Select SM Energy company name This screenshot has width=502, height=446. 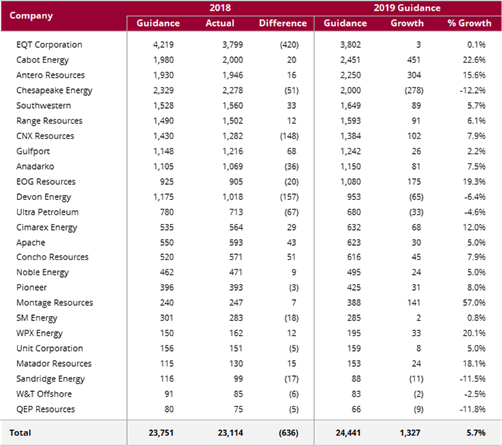tap(37, 318)
